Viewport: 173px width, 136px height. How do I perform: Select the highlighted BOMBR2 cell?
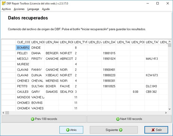[x=23, y=48]
